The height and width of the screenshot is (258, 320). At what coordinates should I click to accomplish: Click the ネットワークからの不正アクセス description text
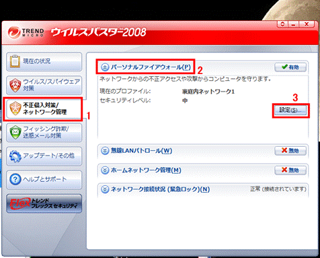click(x=185, y=79)
